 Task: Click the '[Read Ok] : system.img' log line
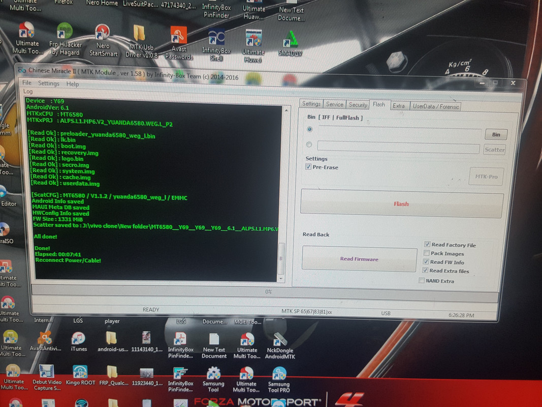coord(62,170)
